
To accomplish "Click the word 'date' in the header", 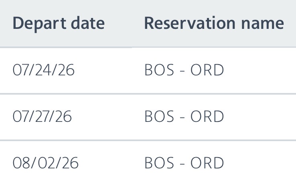I will [88, 23].
